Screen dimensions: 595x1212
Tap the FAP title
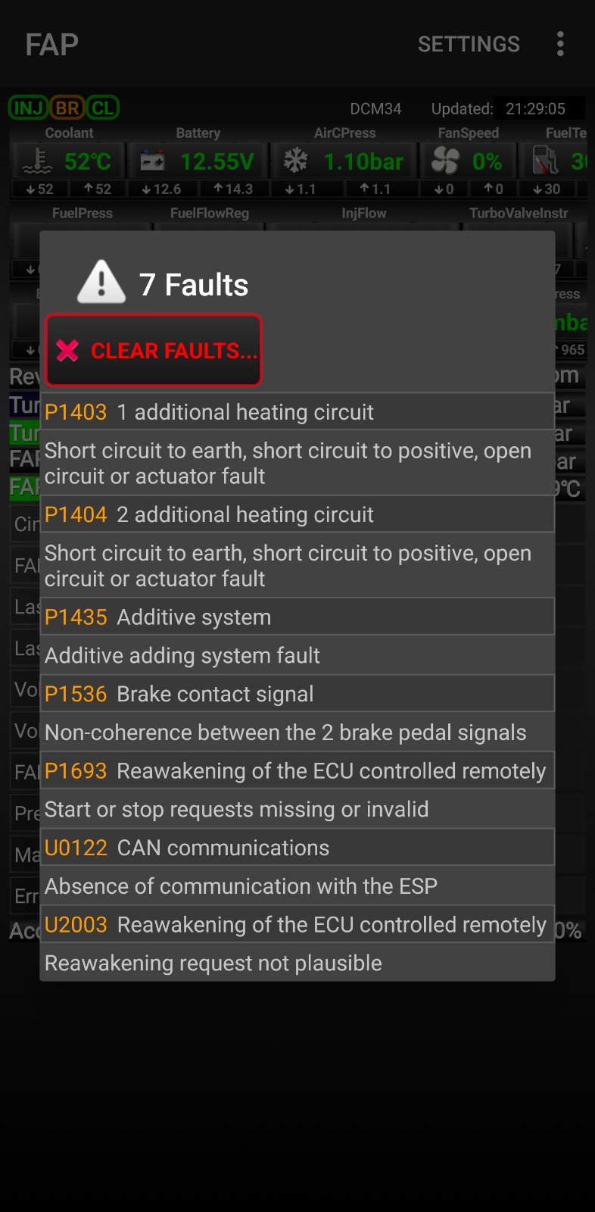pyautogui.click(x=51, y=45)
